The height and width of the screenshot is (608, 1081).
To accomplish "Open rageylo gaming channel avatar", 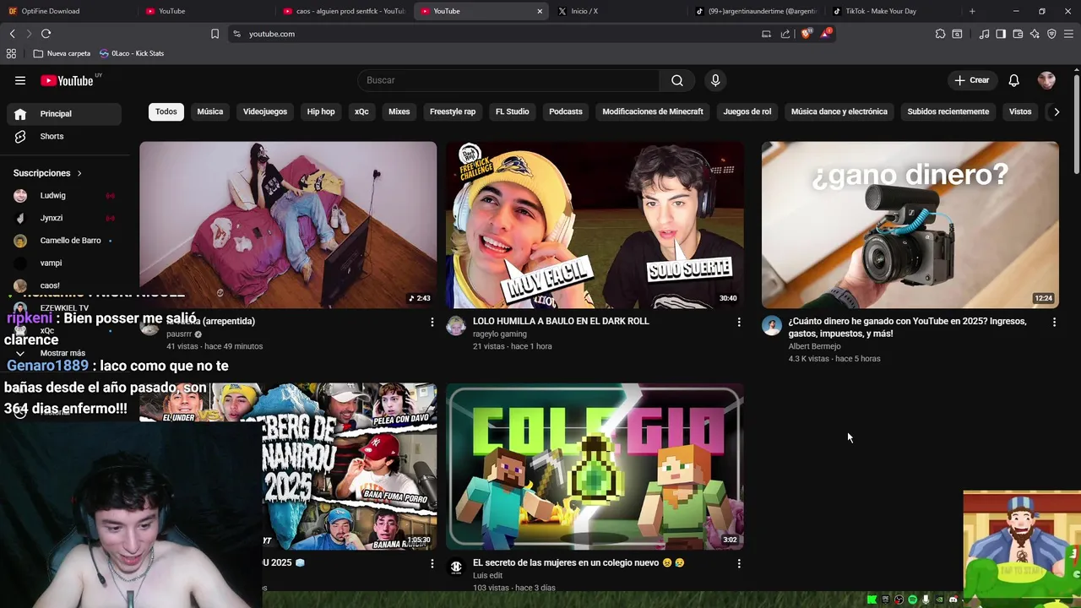I will 456,326.
